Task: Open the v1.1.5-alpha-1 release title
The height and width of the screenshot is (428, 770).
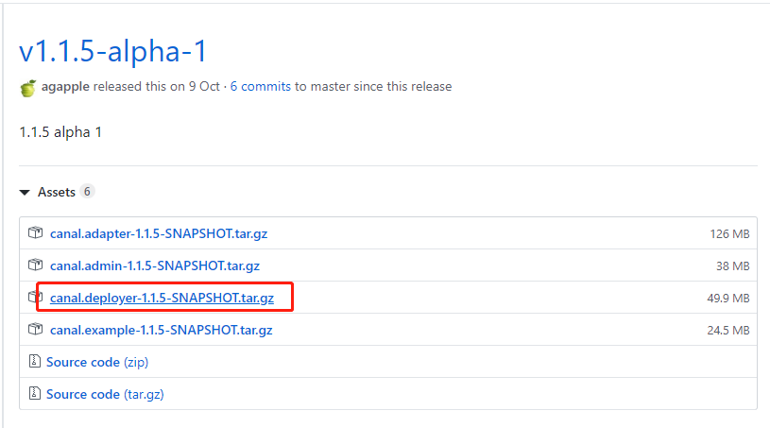Action: (x=113, y=51)
